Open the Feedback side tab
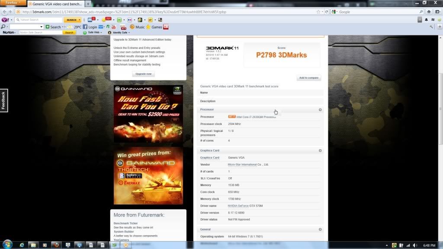 (3, 100)
